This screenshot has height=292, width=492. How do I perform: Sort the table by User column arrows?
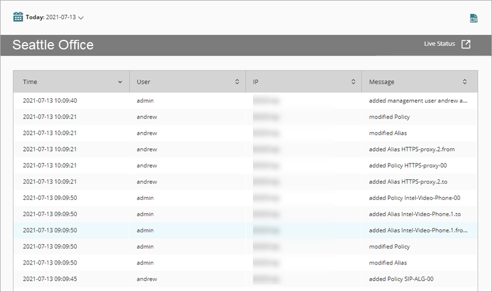click(x=237, y=82)
